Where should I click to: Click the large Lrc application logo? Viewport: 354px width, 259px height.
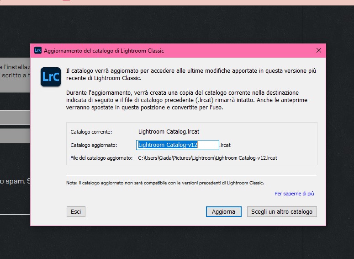51,77
